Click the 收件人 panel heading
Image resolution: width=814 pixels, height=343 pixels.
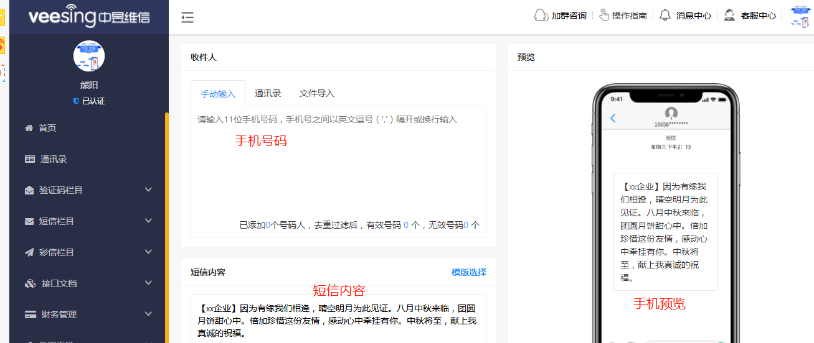click(204, 57)
